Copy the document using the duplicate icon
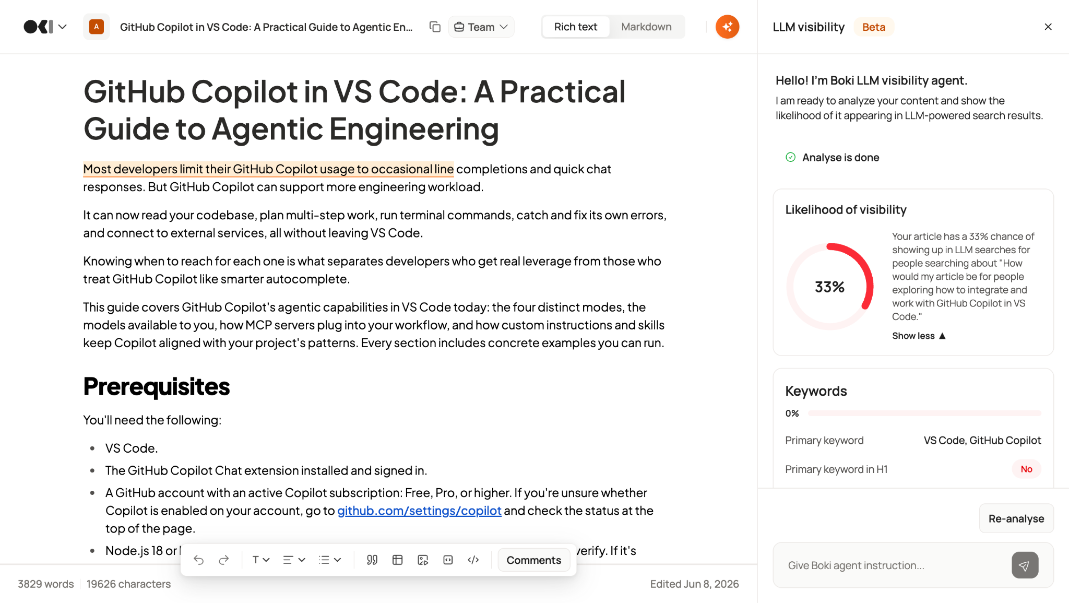The height and width of the screenshot is (603, 1069). click(435, 27)
